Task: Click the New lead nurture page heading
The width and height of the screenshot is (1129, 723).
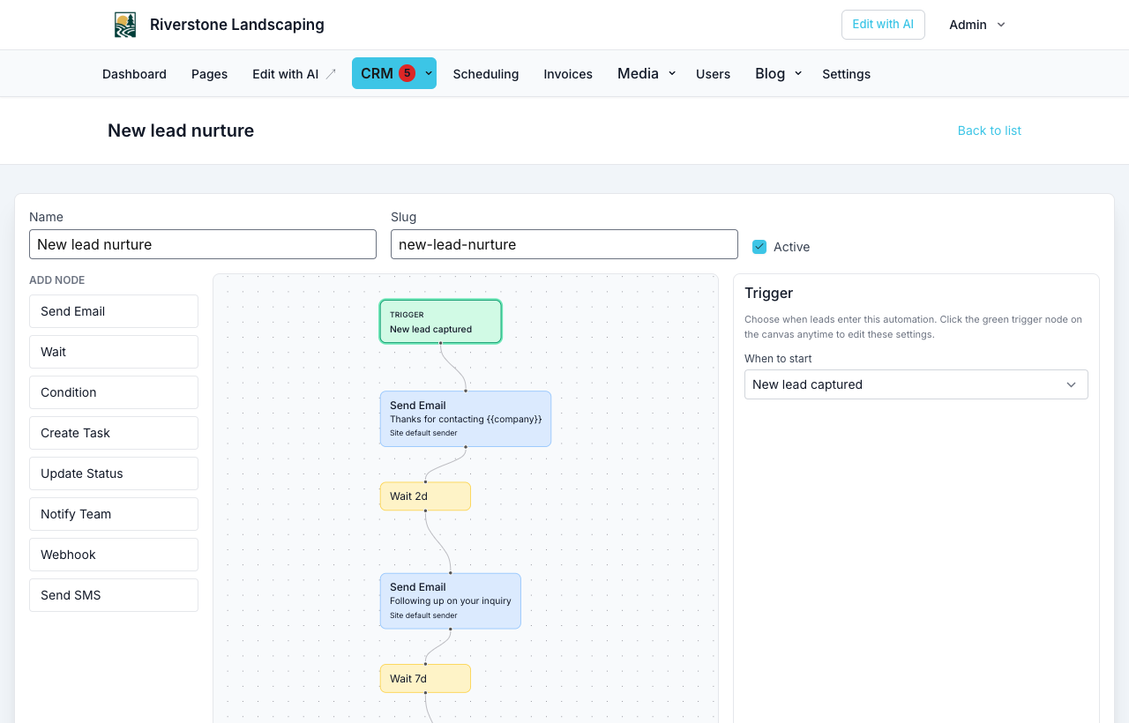Action: pos(181,130)
